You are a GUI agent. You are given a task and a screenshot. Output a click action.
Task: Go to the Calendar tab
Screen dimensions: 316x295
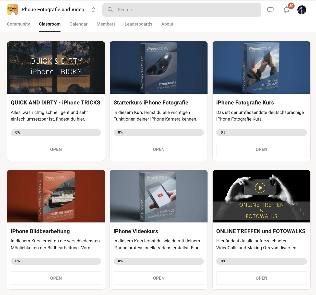click(79, 24)
